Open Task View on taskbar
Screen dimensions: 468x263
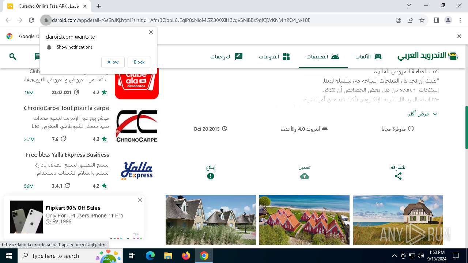coord(132,256)
